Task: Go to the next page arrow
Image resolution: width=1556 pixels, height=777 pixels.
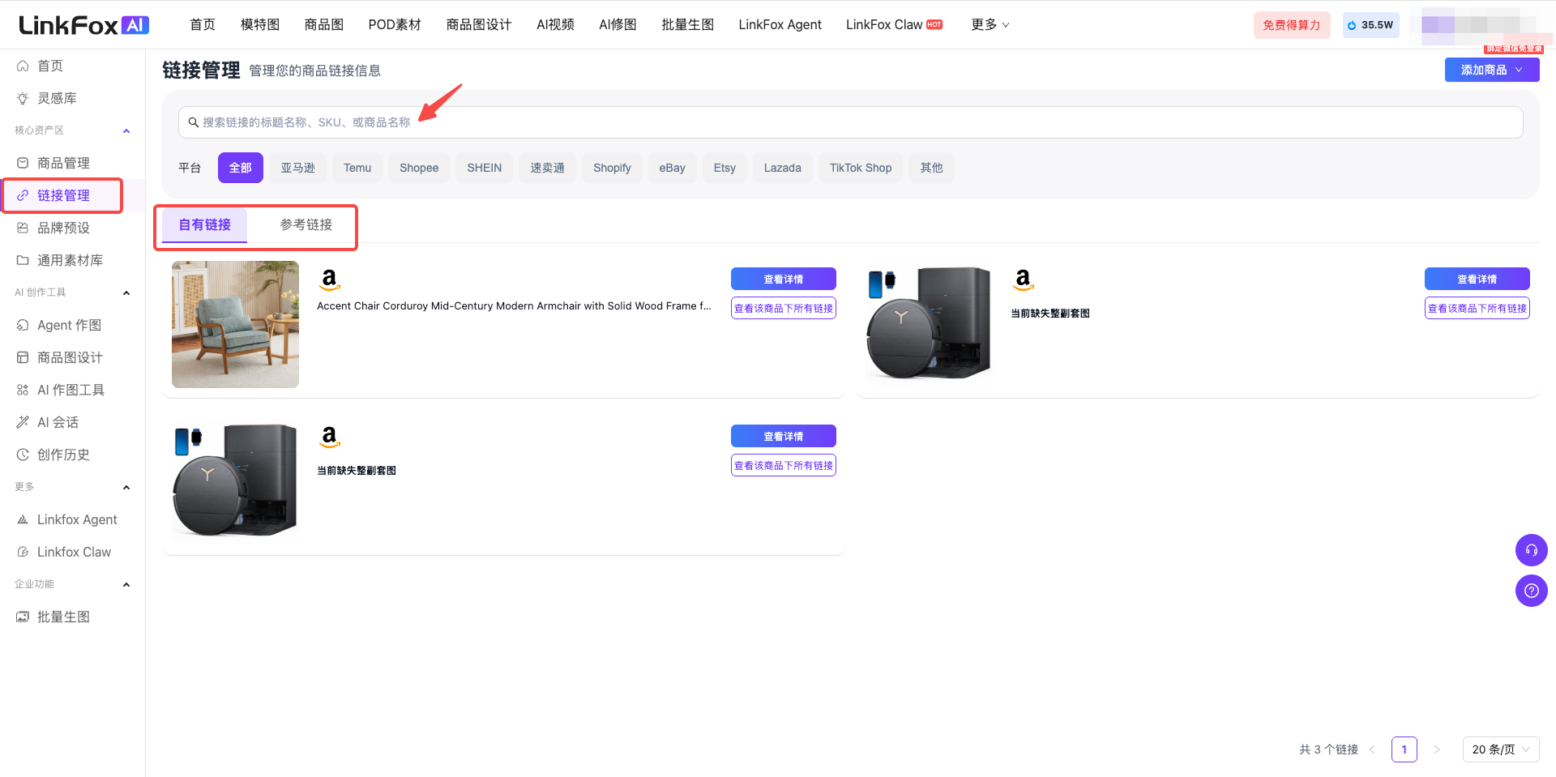Action: tap(1436, 749)
